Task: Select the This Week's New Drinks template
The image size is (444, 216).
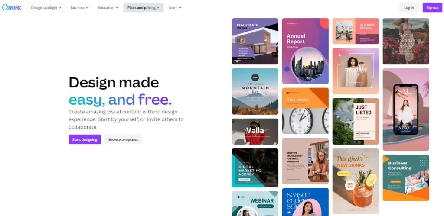Action: click(x=356, y=181)
